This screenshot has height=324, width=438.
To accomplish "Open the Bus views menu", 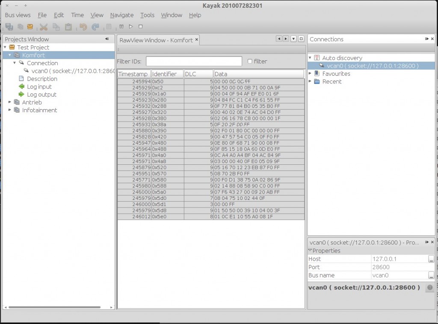I will 18,15.
